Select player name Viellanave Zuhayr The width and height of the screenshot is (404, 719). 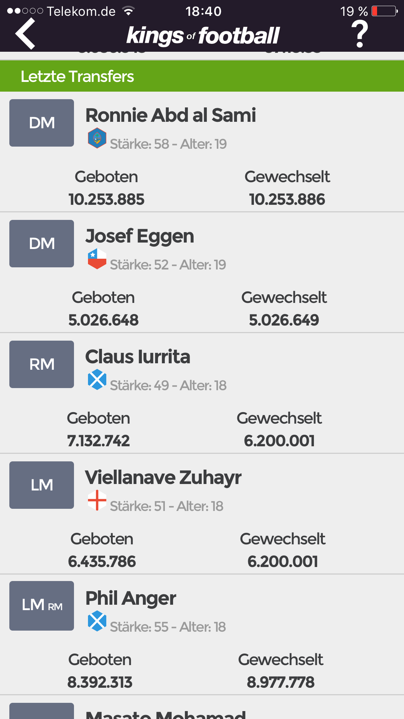pos(163,478)
